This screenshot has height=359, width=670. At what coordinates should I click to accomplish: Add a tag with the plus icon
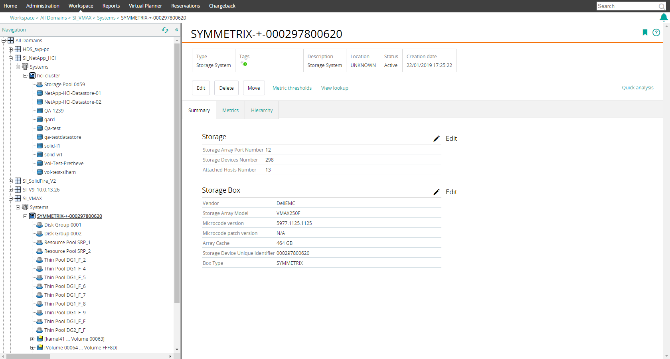(x=245, y=64)
